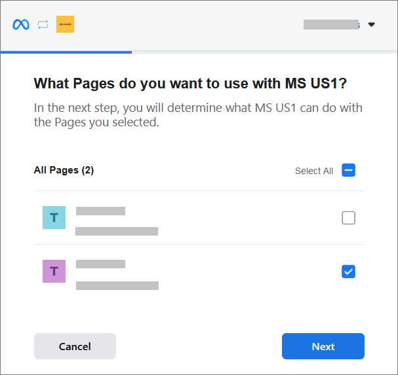Uncheck the second page's checked checkbox

click(349, 271)
